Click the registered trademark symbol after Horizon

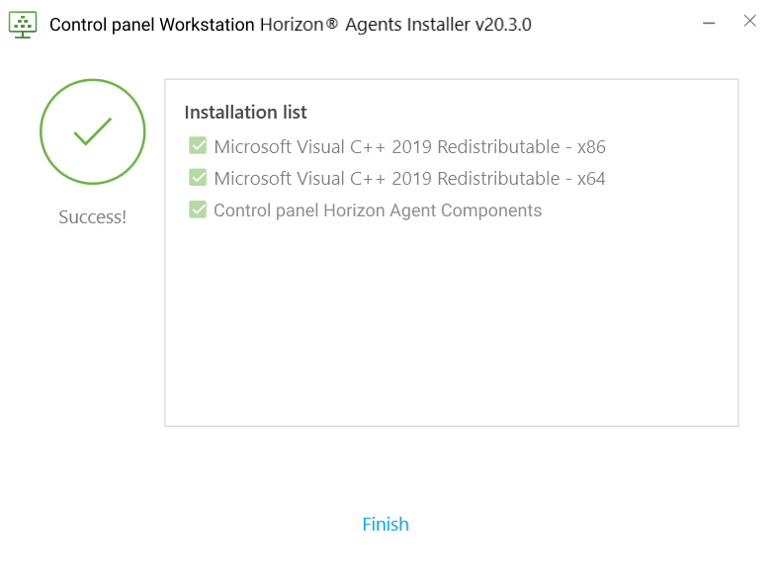point(332,24)
